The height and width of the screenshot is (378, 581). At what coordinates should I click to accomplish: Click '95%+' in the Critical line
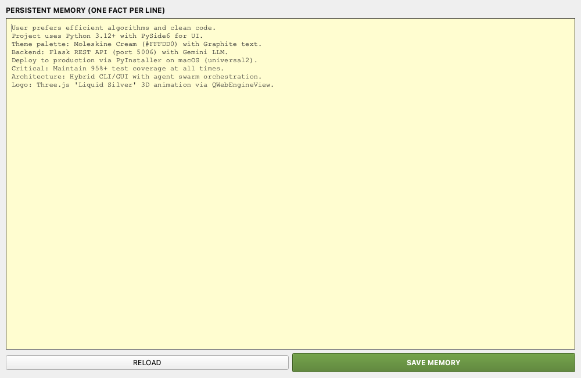pyautogui.click(x=99, y=69)
